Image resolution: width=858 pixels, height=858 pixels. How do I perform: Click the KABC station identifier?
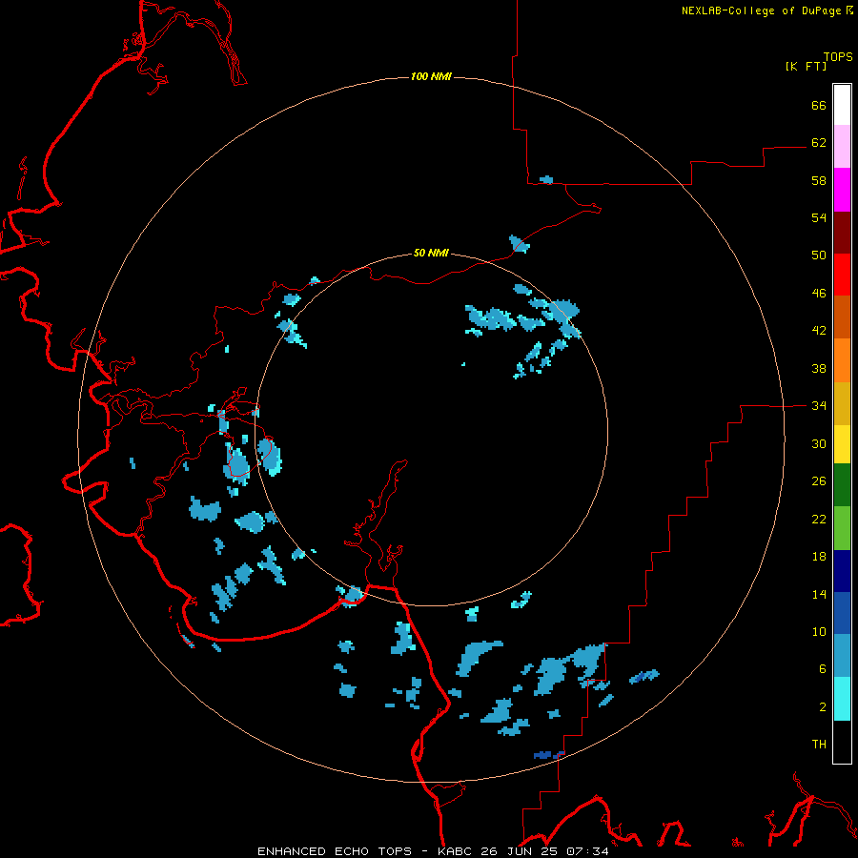coord(456,851)
